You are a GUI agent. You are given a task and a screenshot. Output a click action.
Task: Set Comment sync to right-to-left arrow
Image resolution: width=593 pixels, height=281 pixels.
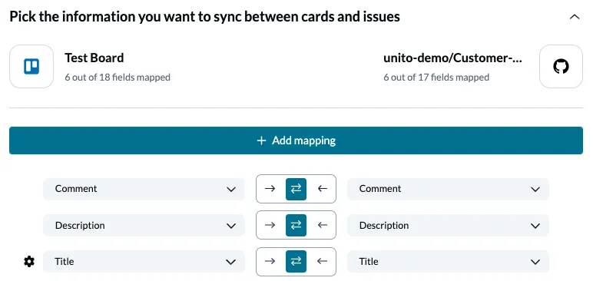point(322,189)
